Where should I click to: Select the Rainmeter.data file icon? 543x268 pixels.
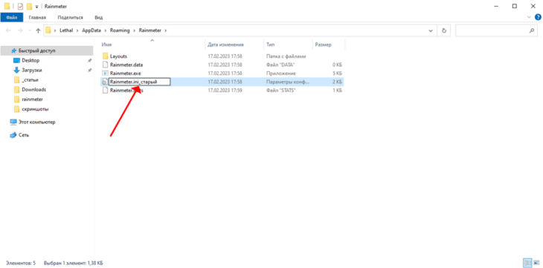[106, 65]
